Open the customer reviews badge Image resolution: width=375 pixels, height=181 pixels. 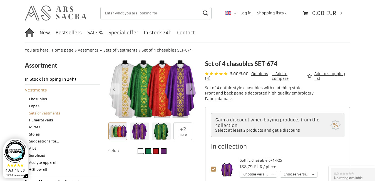pyautogui.click(x=15, y=159)
